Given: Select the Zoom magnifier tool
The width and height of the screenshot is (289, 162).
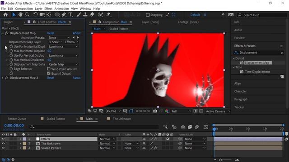Looking at the screenshot, I should pyautogui.click(x=27, y=15).
